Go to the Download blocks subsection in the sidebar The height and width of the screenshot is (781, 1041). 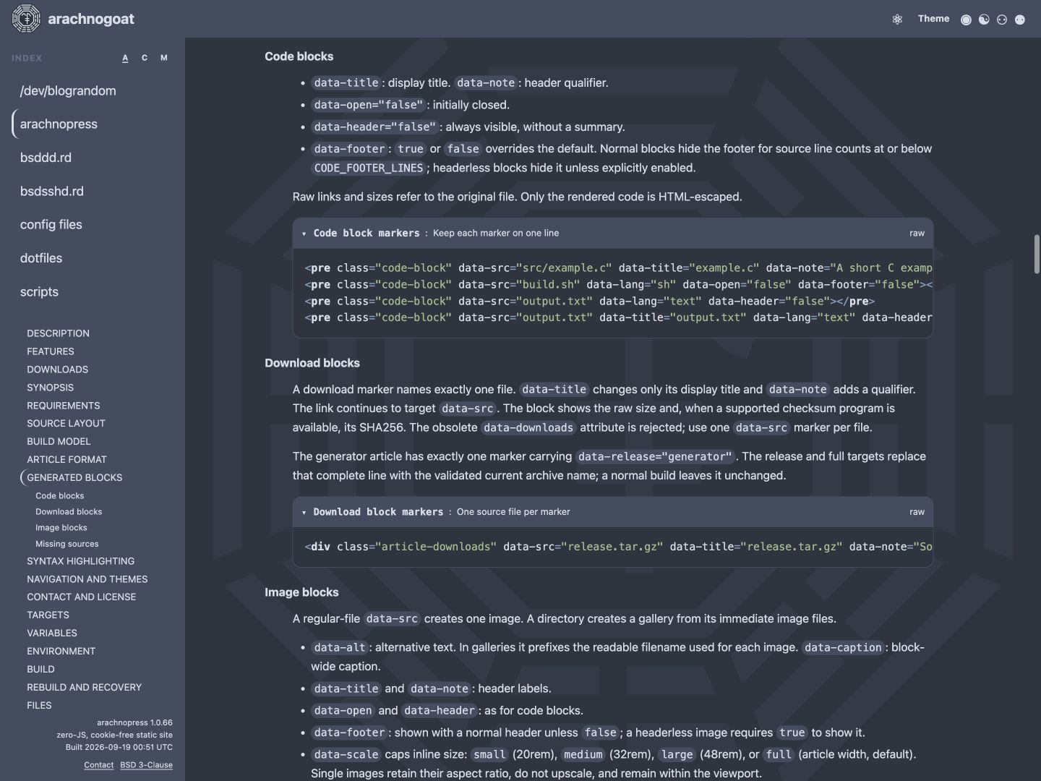(69, 511)
